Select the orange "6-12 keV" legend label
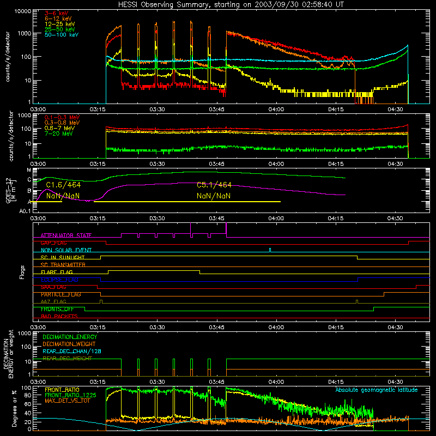 pyautogui.click(x=58, y=19)
